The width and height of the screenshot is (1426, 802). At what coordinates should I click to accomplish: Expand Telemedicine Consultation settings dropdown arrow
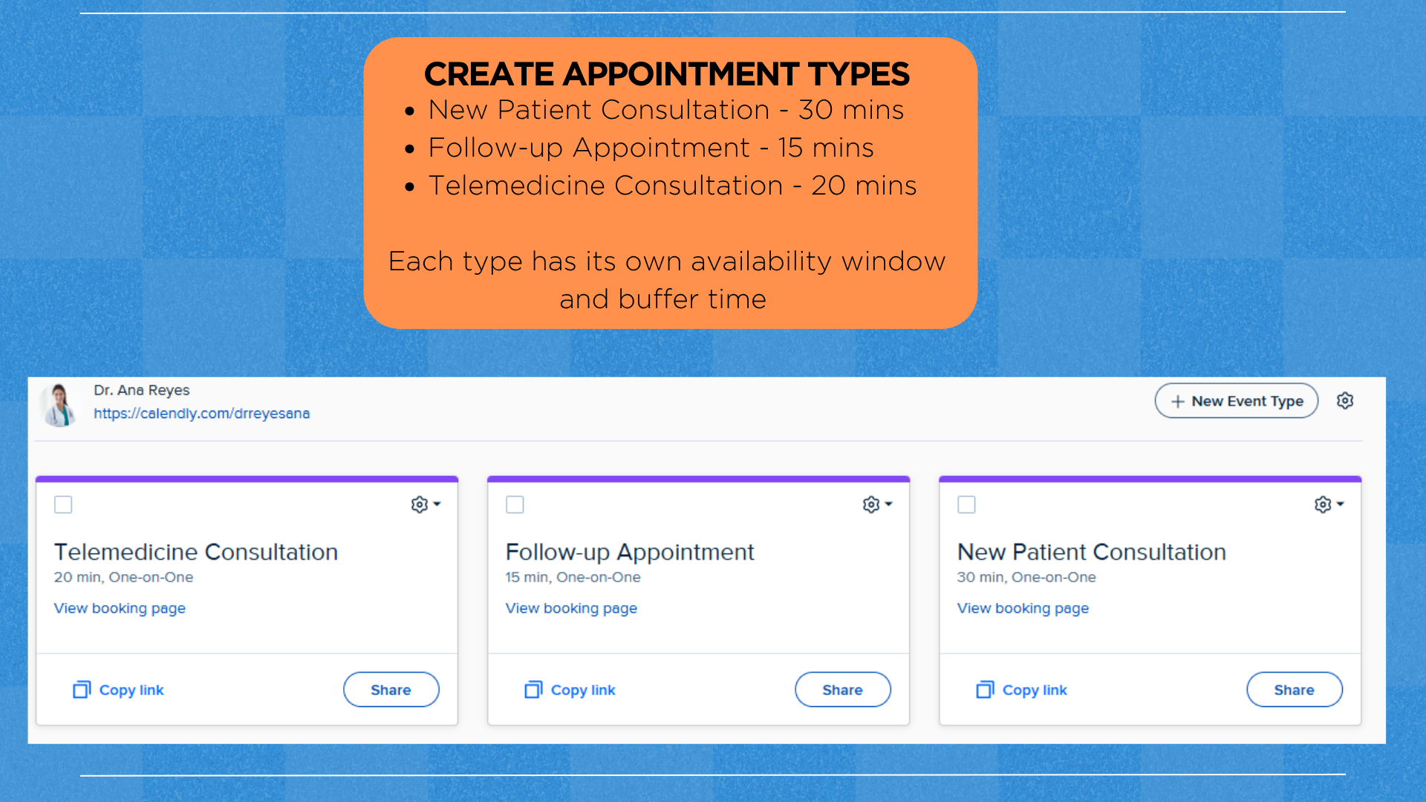[437, 504]
